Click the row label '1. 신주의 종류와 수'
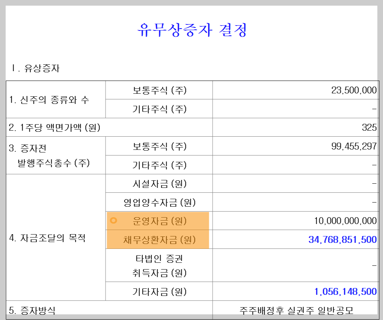Screen dimensions: 383x320 (x=49, y=100)
